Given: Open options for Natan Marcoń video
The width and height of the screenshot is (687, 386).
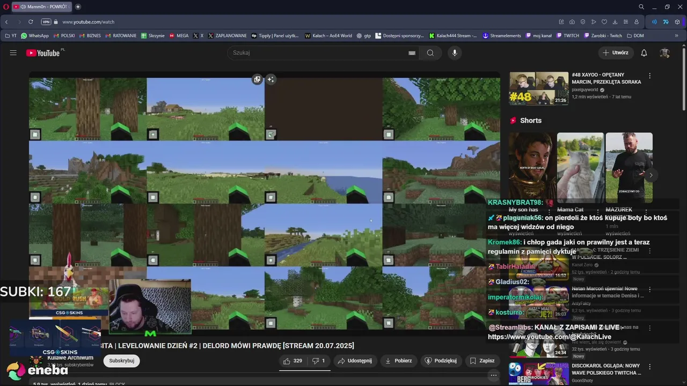Looking at the screenshot, I should point(649,289).
